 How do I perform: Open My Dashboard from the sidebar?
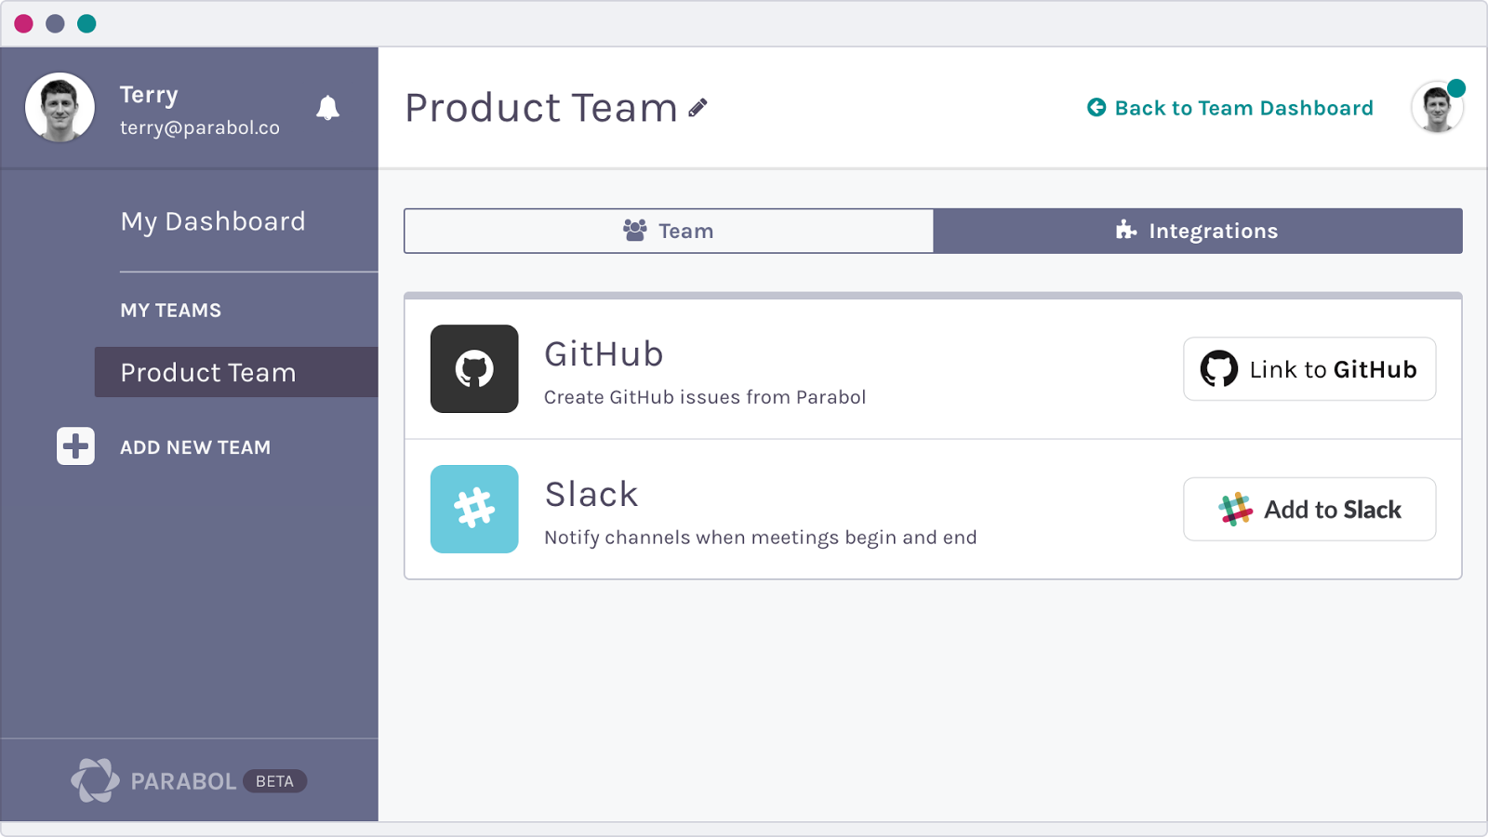(213, 221)
